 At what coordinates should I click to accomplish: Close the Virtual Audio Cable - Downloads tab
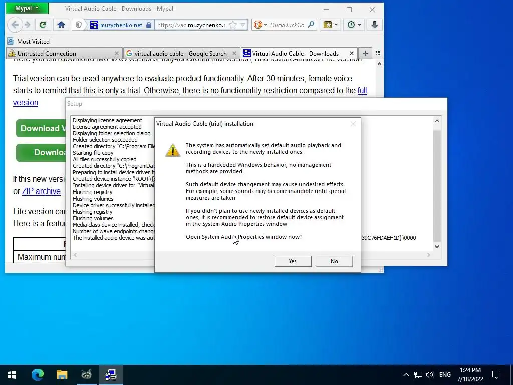click(352, 53)
